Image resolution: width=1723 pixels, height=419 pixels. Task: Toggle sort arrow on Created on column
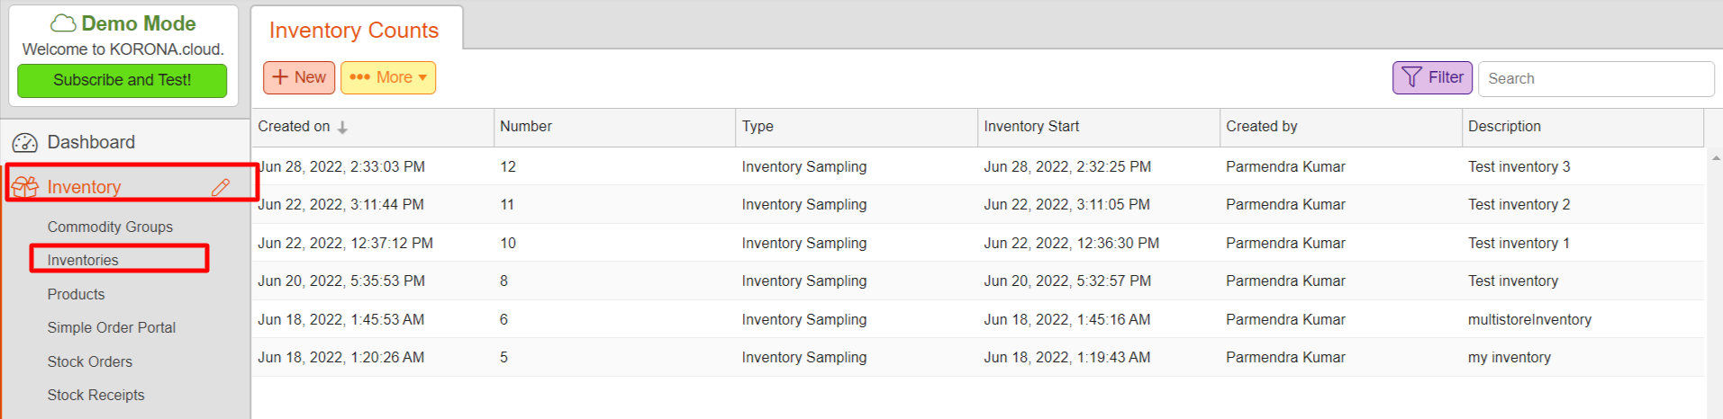[342, 128]
